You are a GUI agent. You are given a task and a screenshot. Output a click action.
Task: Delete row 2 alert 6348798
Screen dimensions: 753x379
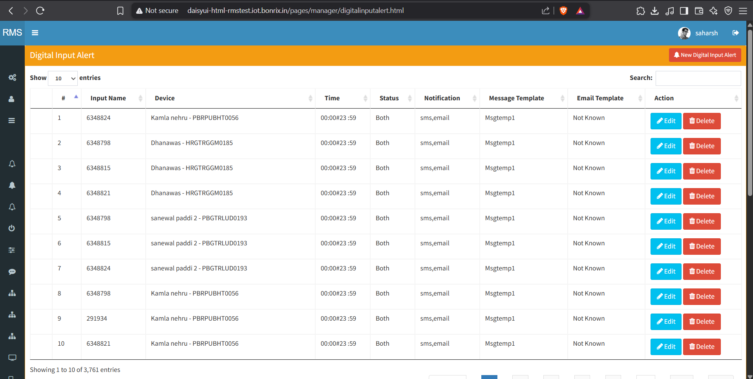(x=702, y=146)
